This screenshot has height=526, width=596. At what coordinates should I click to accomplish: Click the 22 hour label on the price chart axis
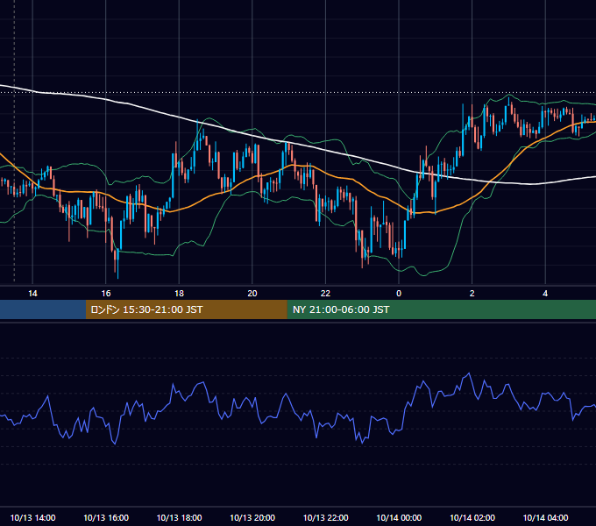[325, 294]
